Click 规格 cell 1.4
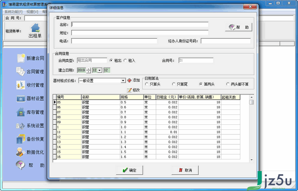The height and width of the screenshot is (191, 298). tap(132, 147)
